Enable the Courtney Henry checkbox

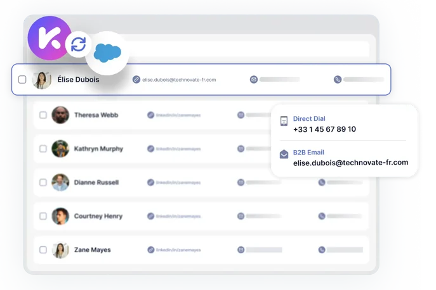pos(43,216)
